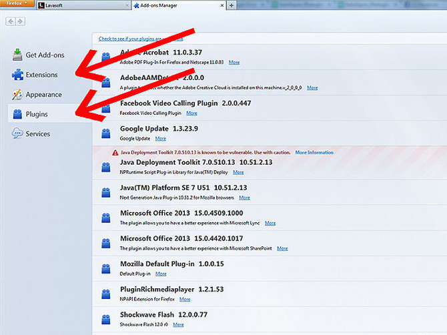
Task: Select Plugins category in sidebar
Action: coord(49,114)
